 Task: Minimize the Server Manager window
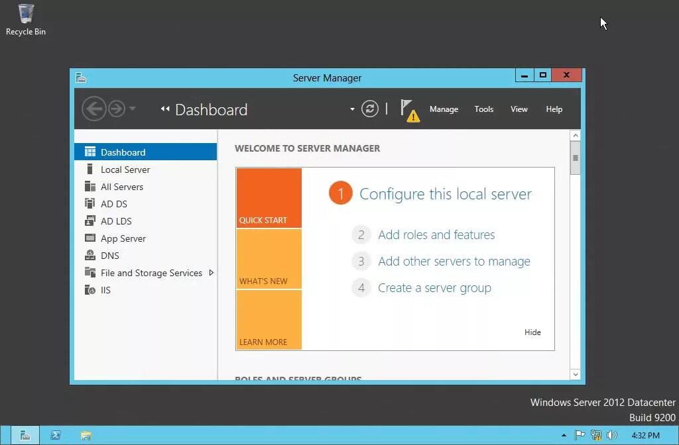(525, 75)
